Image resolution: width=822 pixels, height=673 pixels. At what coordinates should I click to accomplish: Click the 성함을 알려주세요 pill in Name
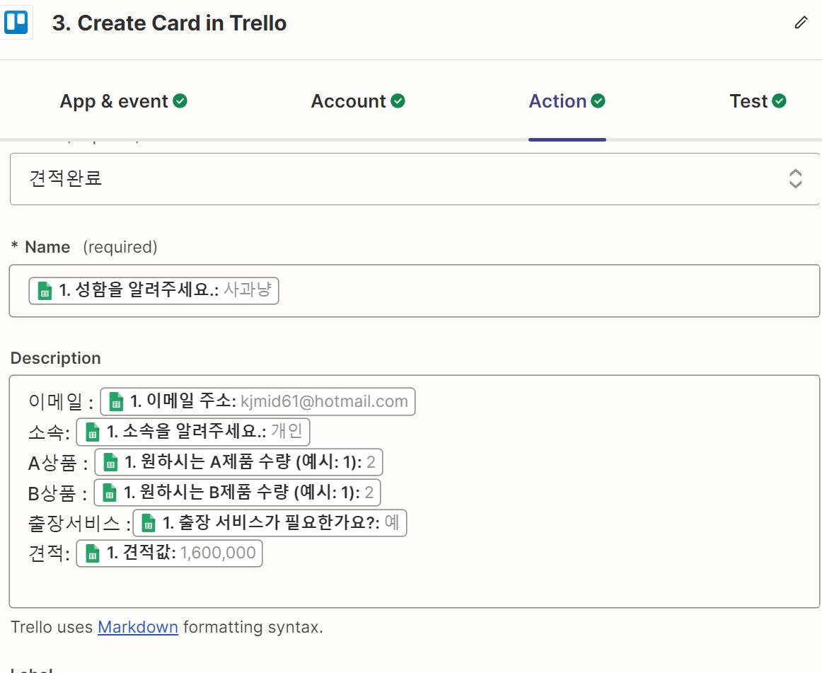pos(154,291)
